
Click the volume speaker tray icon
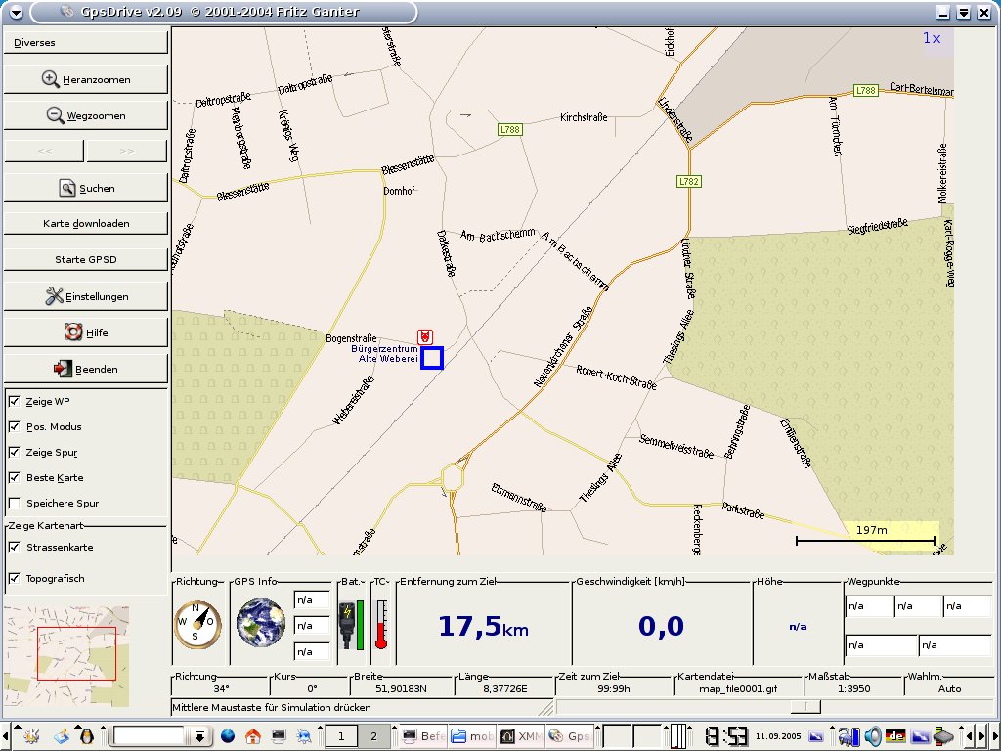873,736
